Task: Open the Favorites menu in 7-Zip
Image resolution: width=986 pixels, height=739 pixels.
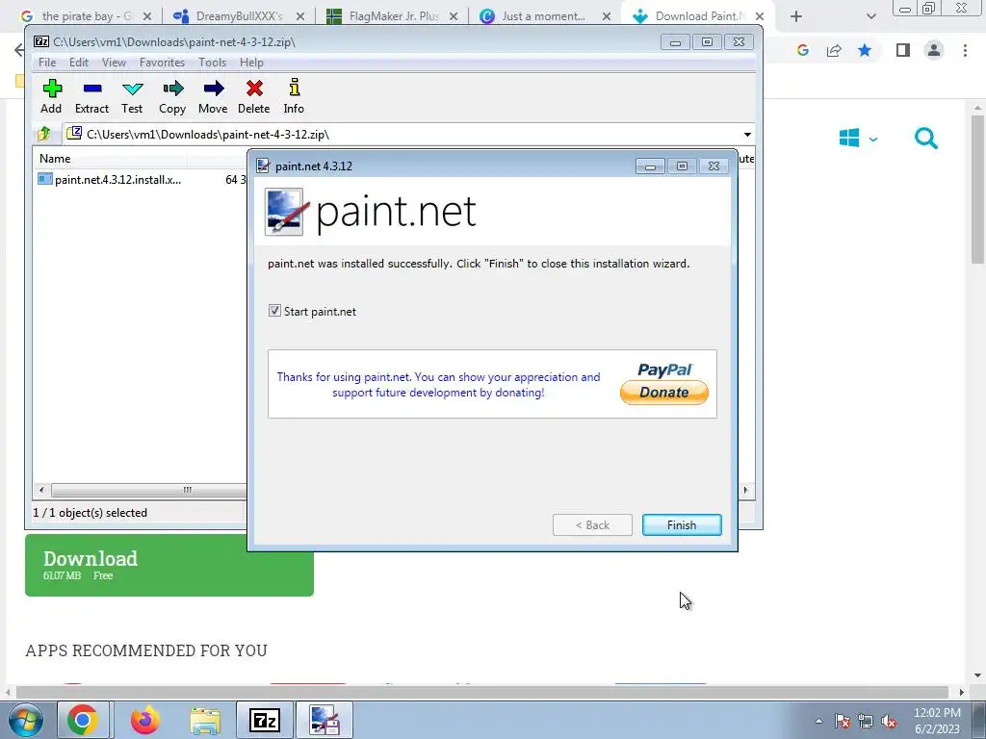Action: pyautogui.click(x=162, y=63)
